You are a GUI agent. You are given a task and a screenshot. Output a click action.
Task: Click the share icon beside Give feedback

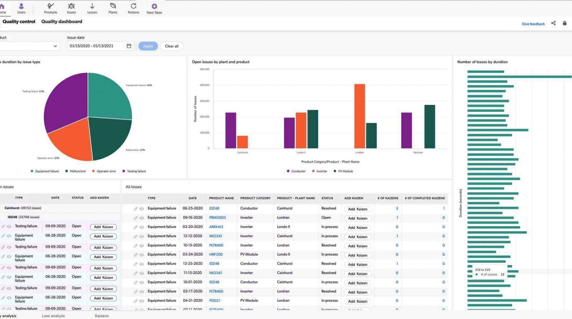click(x=553, y=23)
